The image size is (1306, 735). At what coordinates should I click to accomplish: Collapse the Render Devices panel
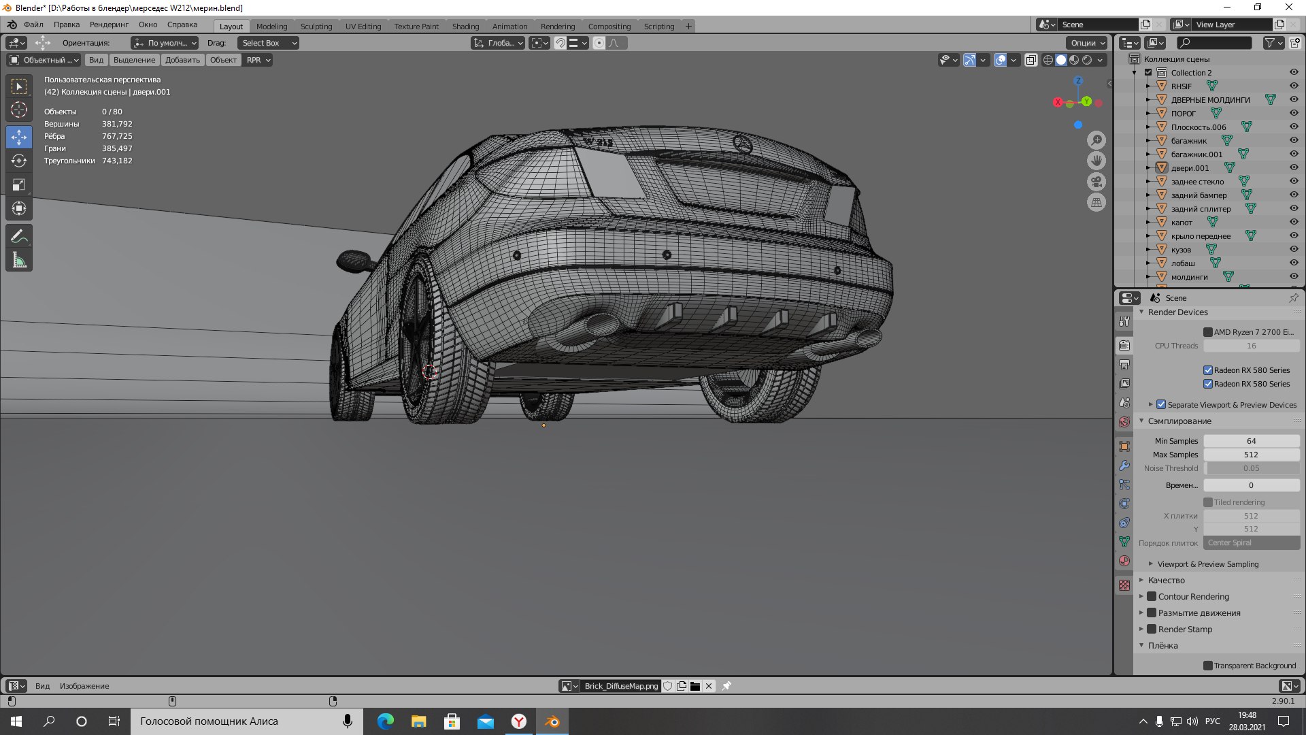point(1141,312)
